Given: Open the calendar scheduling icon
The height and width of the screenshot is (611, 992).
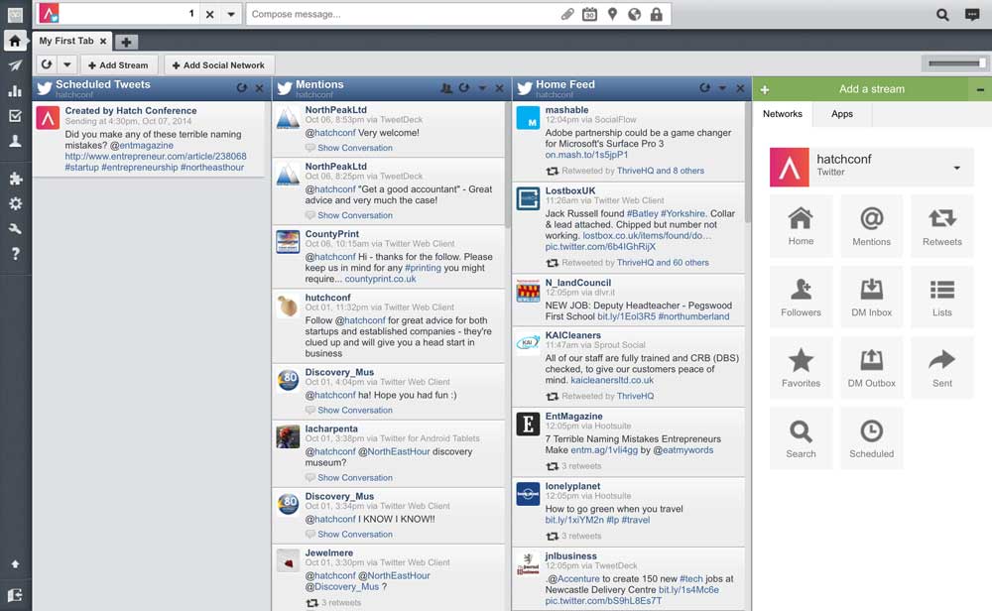Looking at the screenshot, I should (x=589, y=14).
